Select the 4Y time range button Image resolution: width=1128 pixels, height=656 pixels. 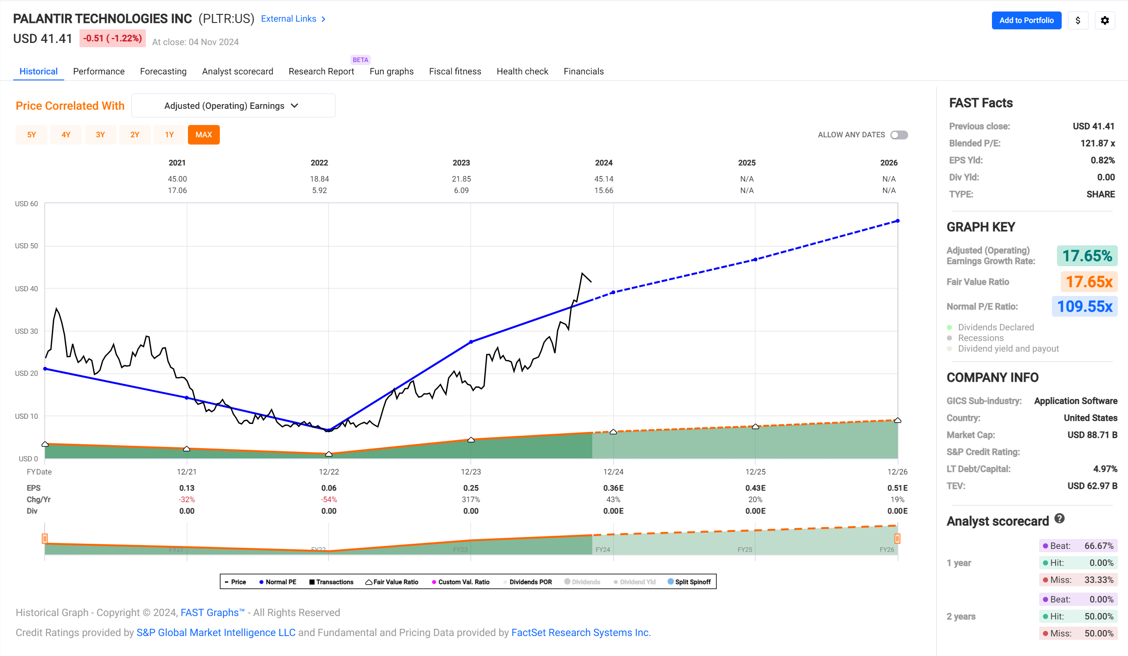(66, 135)
